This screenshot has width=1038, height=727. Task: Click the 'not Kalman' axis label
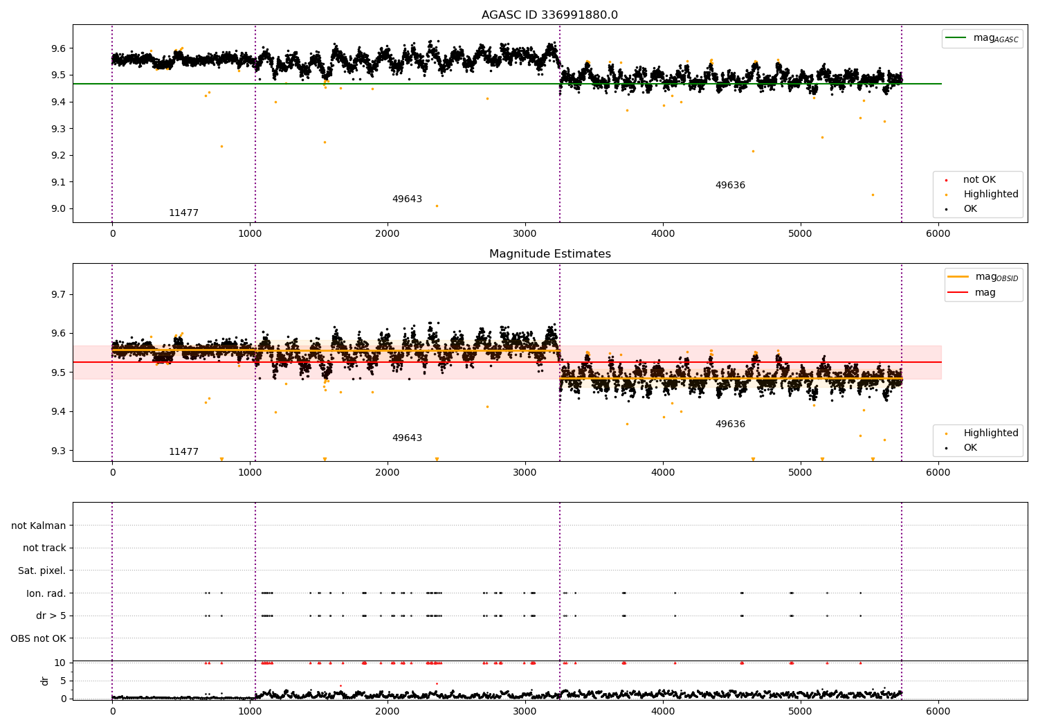[39, 526]
